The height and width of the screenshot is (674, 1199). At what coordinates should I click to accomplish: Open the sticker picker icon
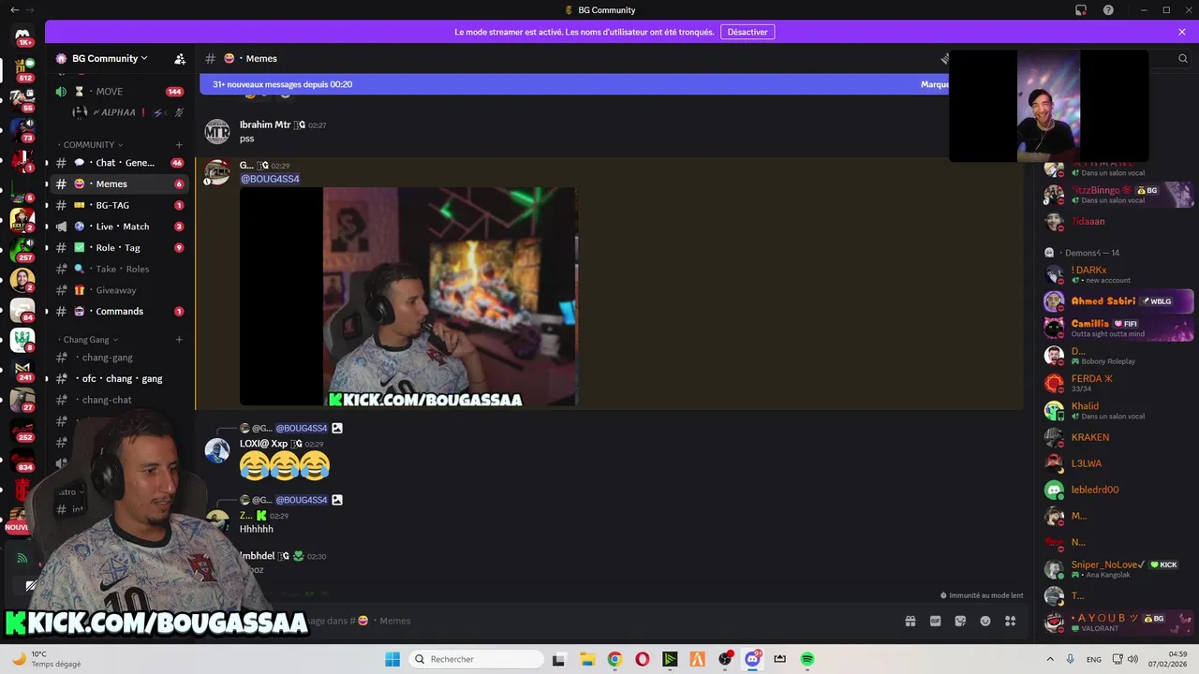(x=960, y=621)
